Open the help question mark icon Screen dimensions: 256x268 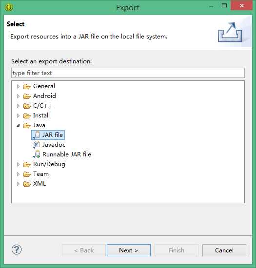(x=17, y=249)
